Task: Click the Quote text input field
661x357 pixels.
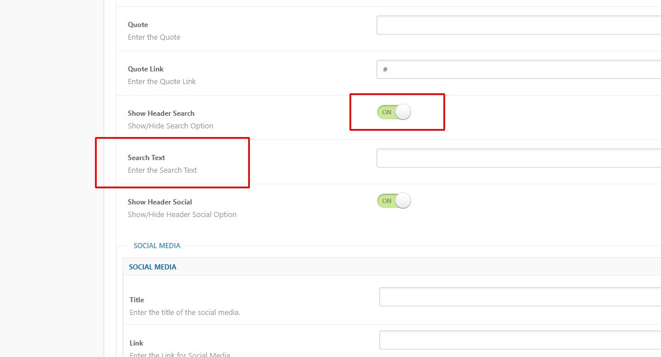Action: pyautogui.click(x=518, y=25)
